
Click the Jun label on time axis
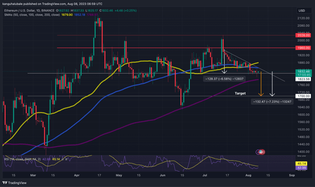(x=163, y=175)
